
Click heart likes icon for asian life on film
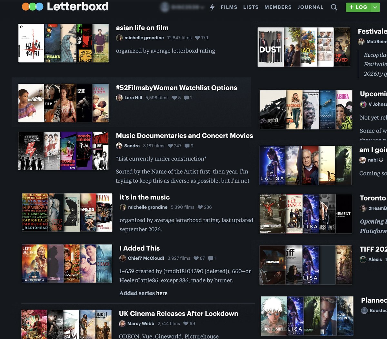(x=198, y=38)
